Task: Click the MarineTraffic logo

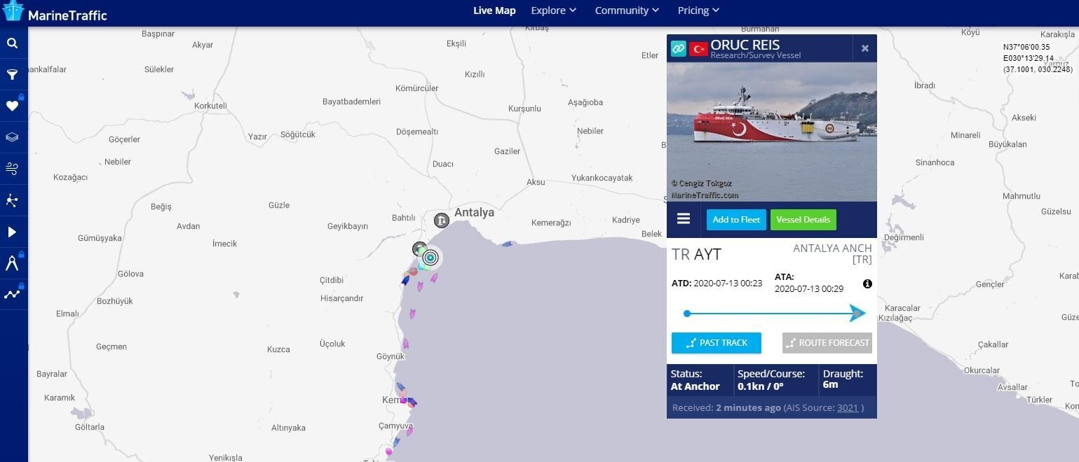Action: point(55,13)
